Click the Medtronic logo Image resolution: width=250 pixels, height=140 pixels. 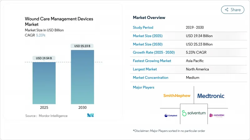pyautogui.click(x=211, y=96)
